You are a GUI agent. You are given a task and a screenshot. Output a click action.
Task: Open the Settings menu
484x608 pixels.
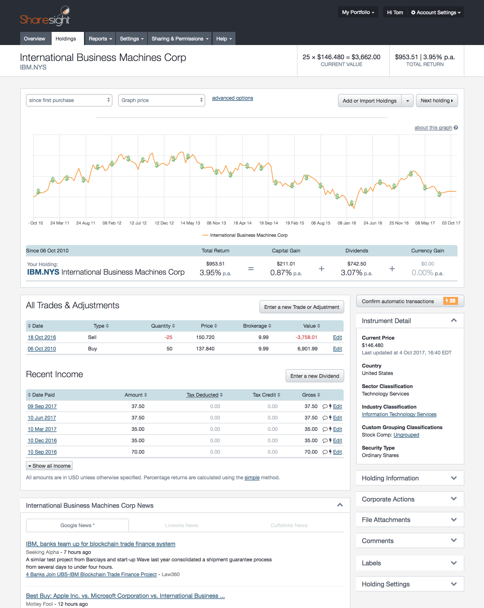pos(132,39)
